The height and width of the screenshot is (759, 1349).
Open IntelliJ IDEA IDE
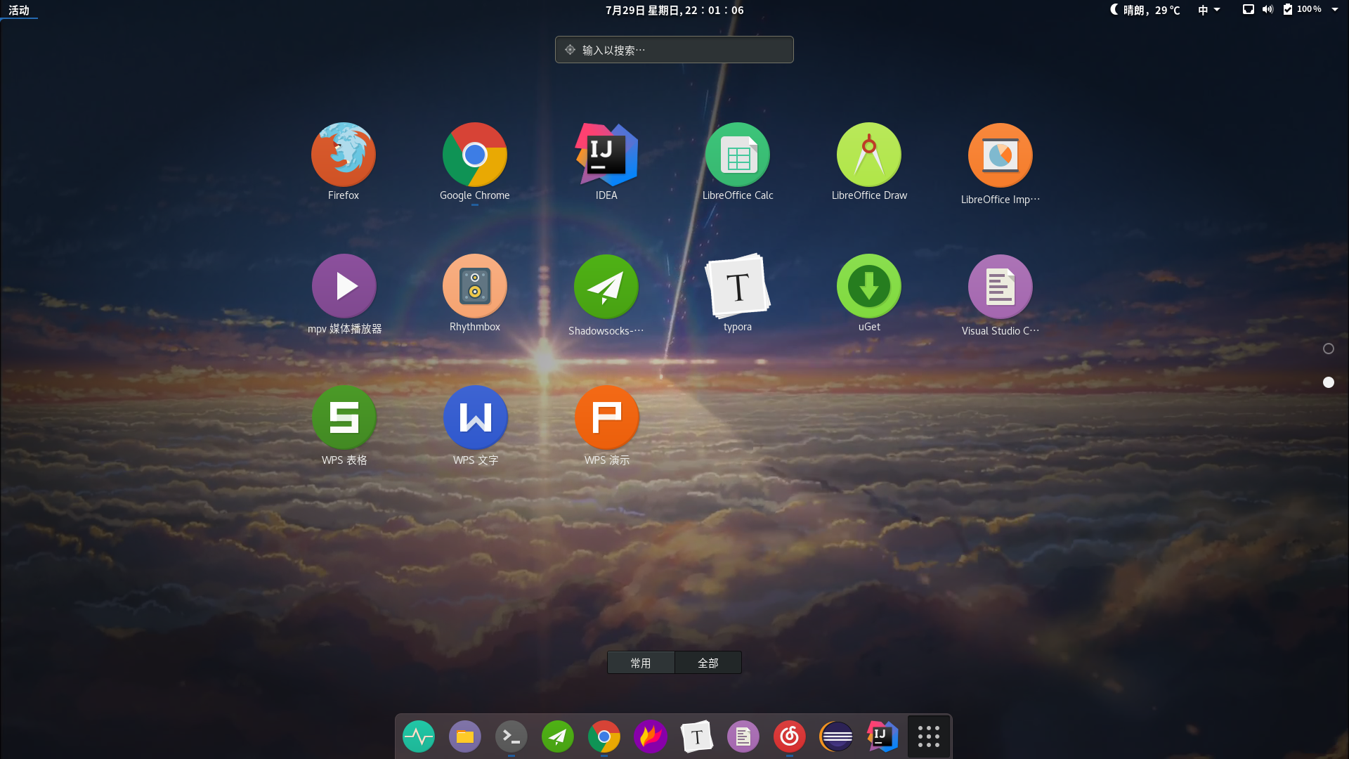607,155
